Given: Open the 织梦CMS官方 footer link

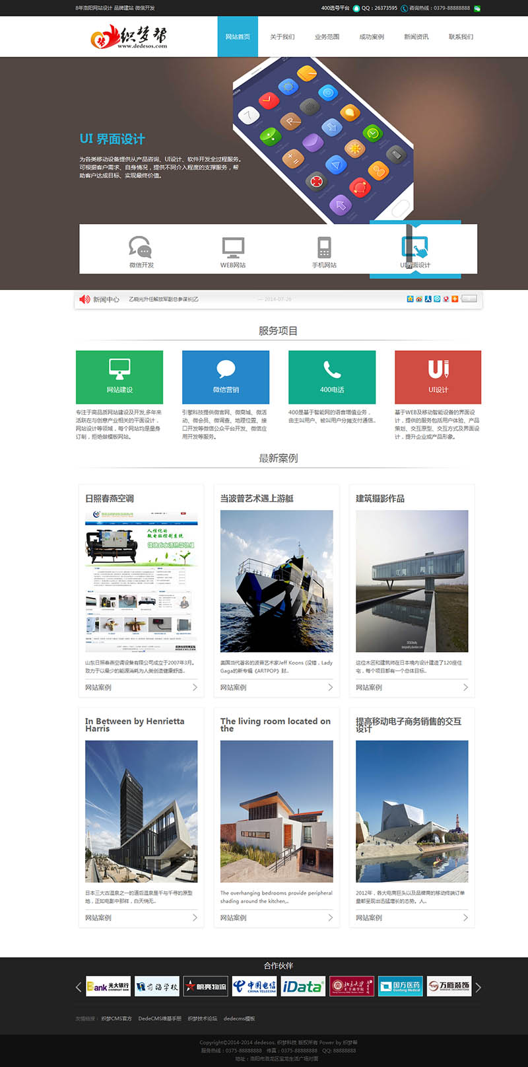Looking at the screenshot, I should tap(117, 1018).
